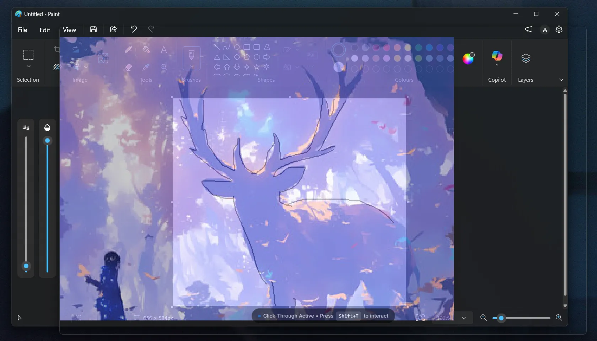Click the Copilot button

click(x=497, y=56)
